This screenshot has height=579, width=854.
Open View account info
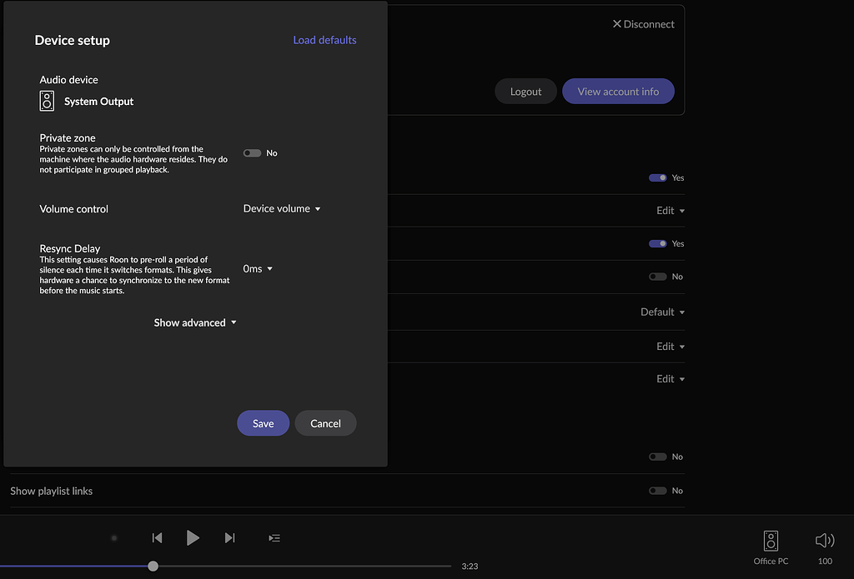(618, 91)
